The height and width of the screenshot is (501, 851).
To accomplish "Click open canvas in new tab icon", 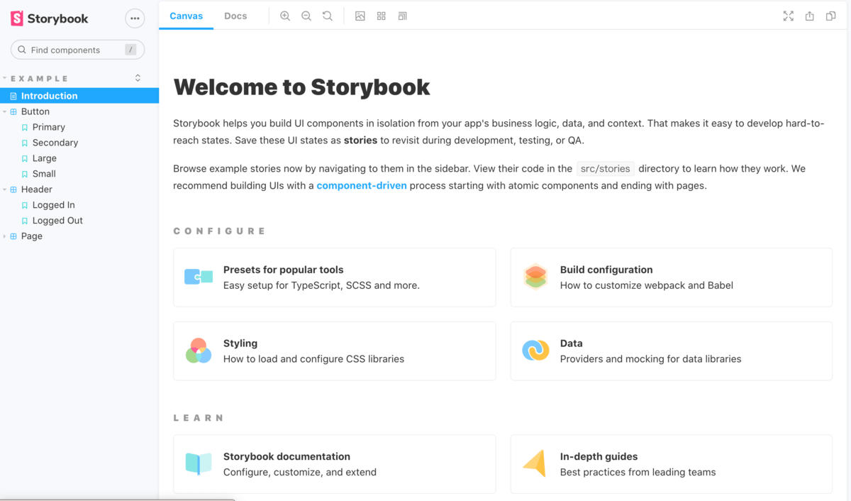I will tap(810, 16).
